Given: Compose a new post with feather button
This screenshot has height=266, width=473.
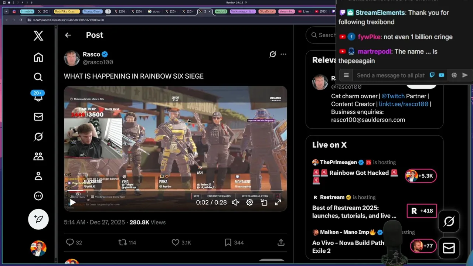Looking at the screenshot, I should pos(38,219).
